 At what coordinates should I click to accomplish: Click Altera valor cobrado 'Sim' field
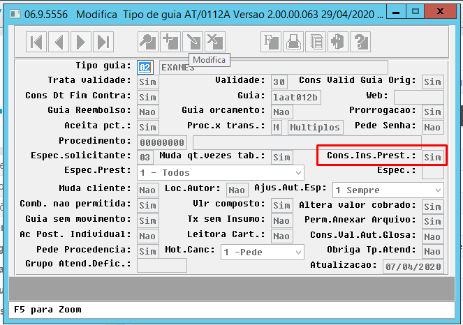click(433, 206)
